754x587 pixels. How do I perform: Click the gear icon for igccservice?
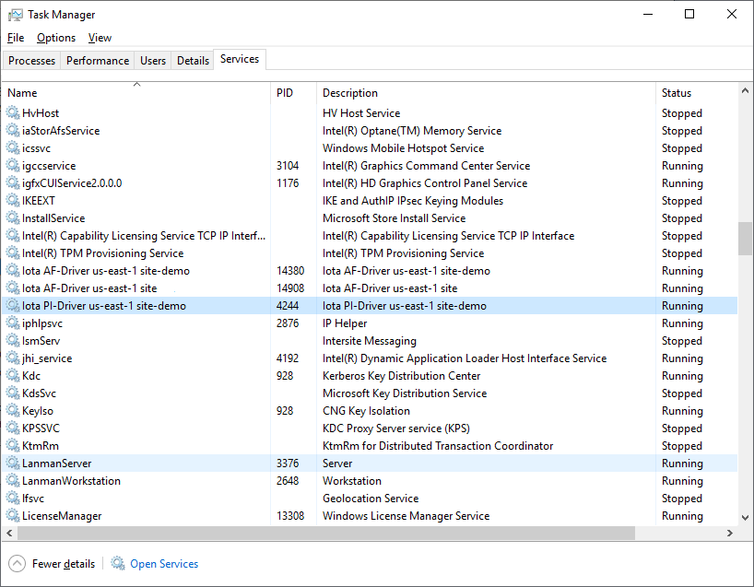point(13,165)
